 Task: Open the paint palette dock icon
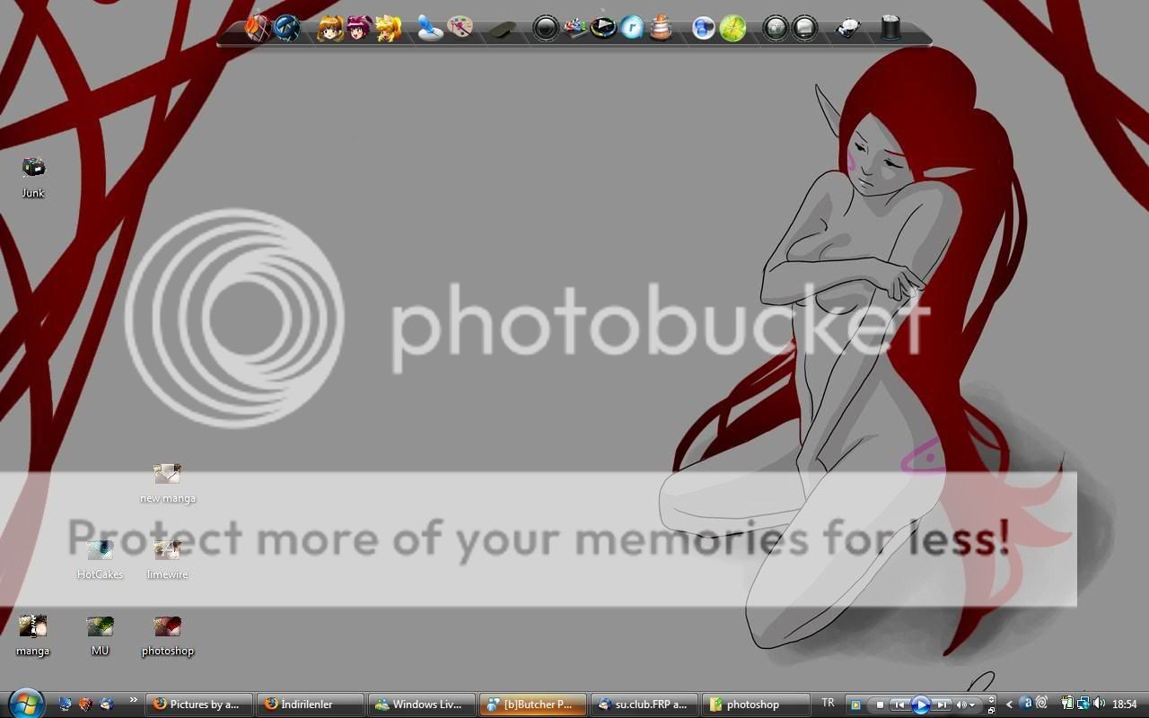coord(460,28)
